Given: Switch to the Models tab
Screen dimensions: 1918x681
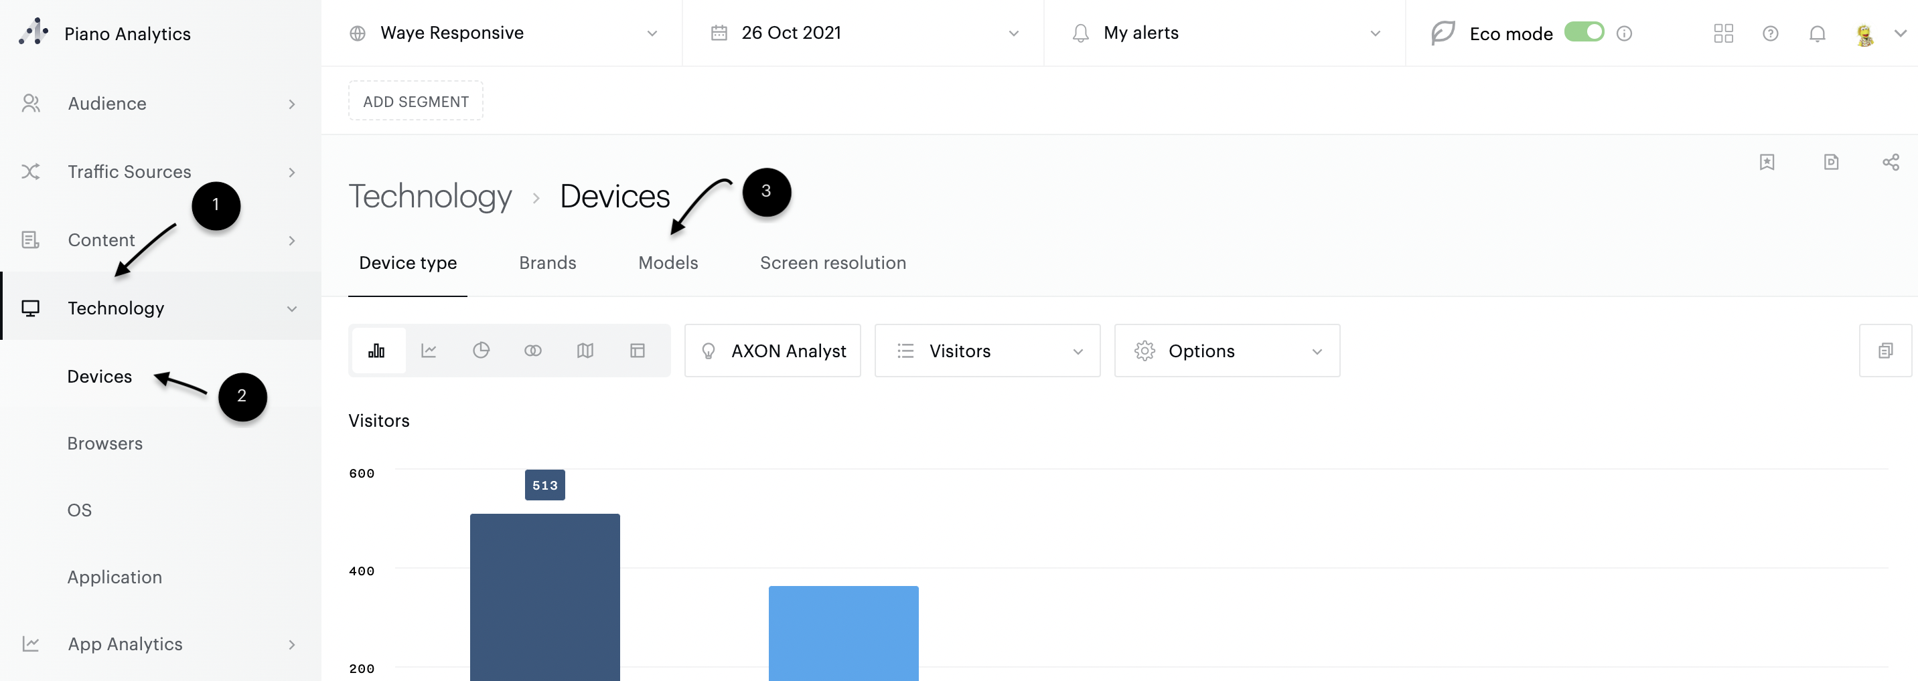Looking at the screenshot, I should coord(668,263).
